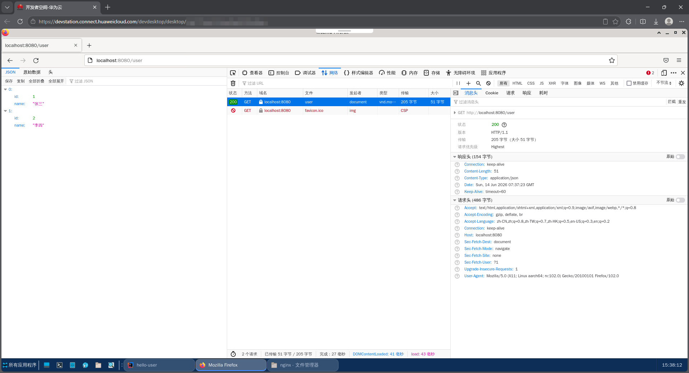Select the 所有 all filter button
The width and height of the screenshot is (689, 373).
pos(503,83)
